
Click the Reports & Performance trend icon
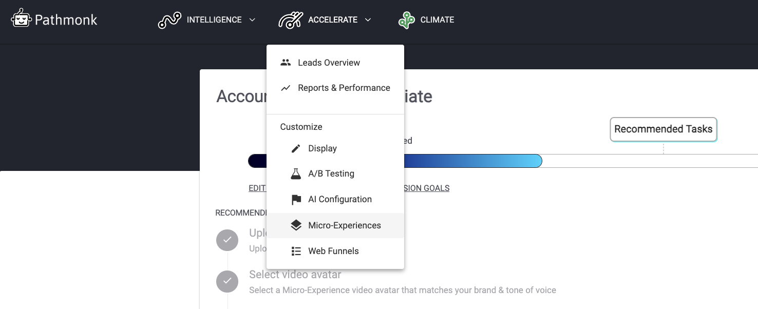286,88
